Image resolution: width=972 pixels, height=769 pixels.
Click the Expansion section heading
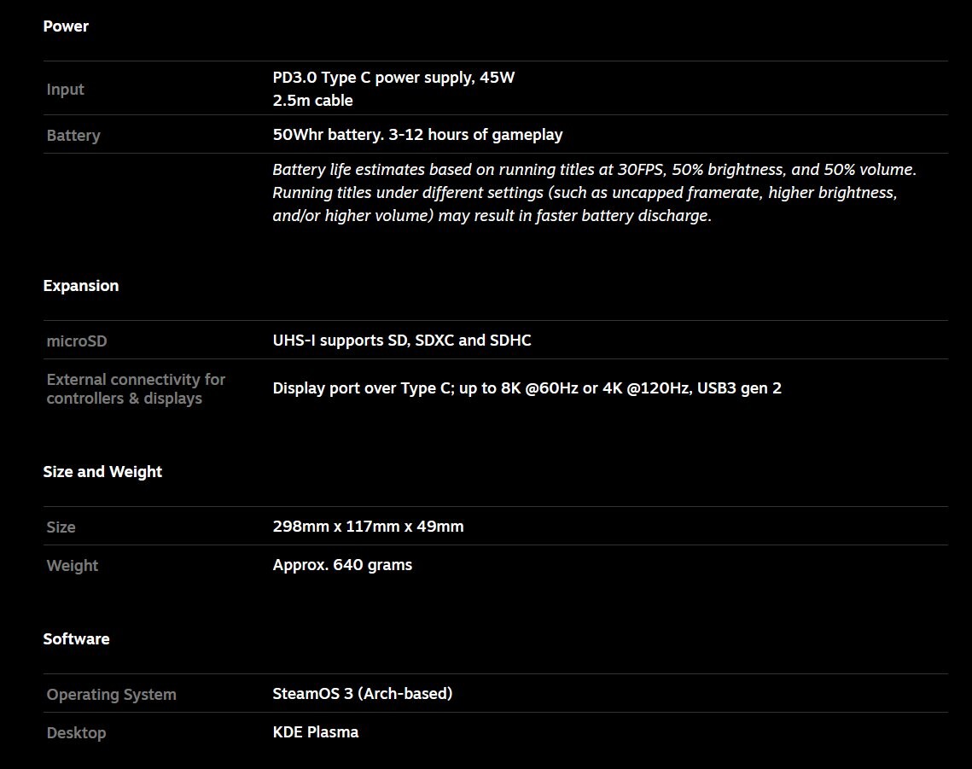point(81,286)
